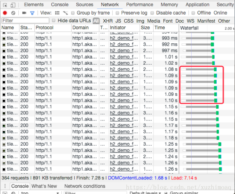The height and width of the screenshot is (194, 235).
Task: Click the waterfall bar for 1.24 s request
Action: 202,157
